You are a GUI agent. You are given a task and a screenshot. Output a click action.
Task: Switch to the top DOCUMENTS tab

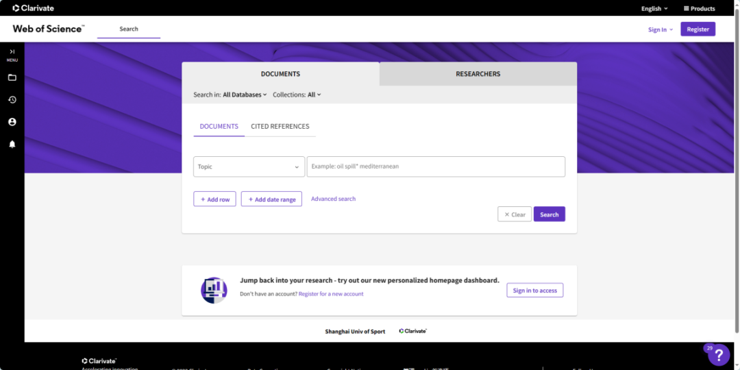280,74
